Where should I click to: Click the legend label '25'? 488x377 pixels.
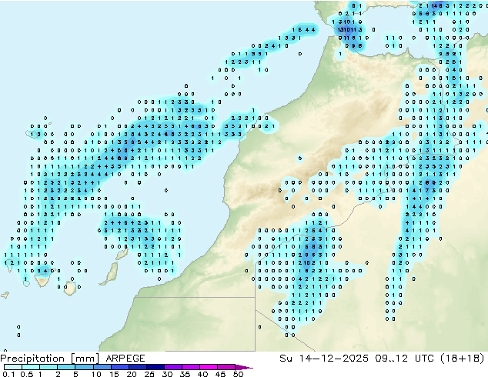tap(149, 374)
